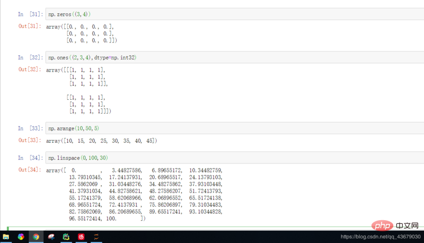Click the arange output array 10 to 45
This screenshot has height=243, width=424.
click(101, 141)
